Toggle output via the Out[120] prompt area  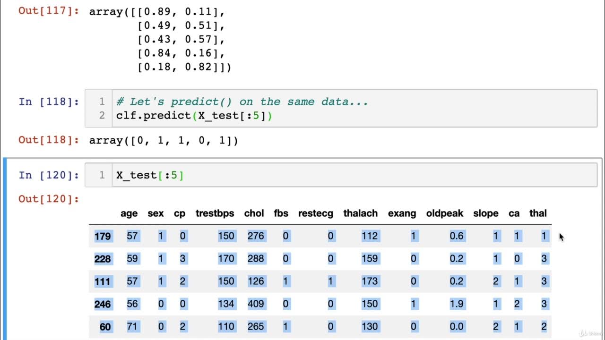pos(49,199)
